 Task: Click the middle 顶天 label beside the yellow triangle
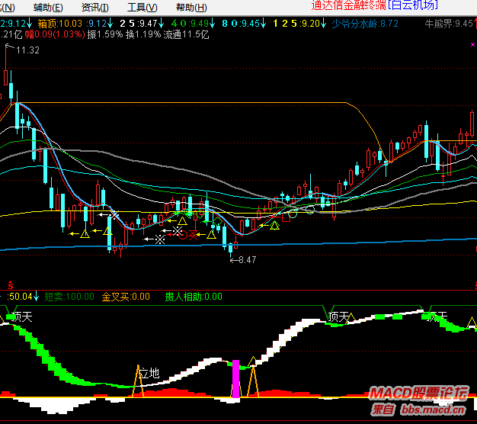(338, 317)
